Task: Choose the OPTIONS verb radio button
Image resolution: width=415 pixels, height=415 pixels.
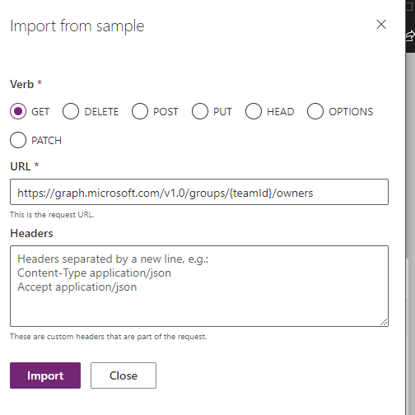Action: click(315, 111)
